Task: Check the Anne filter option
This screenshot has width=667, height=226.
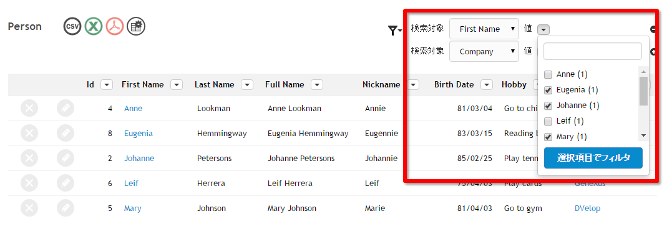Action: tap(548, 74)
